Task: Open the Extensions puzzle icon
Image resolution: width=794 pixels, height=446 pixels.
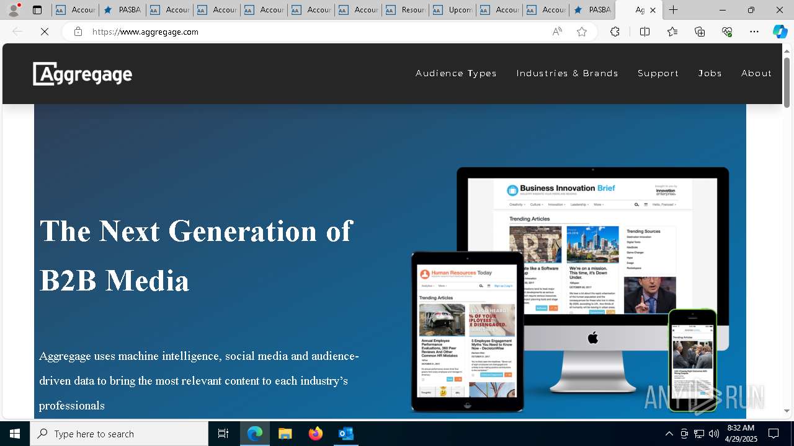Action: coord(615,32)
